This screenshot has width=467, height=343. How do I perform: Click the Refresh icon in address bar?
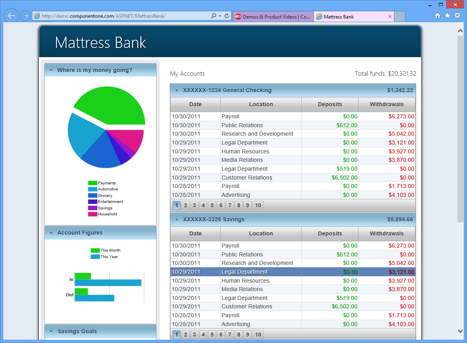(227, 16)
